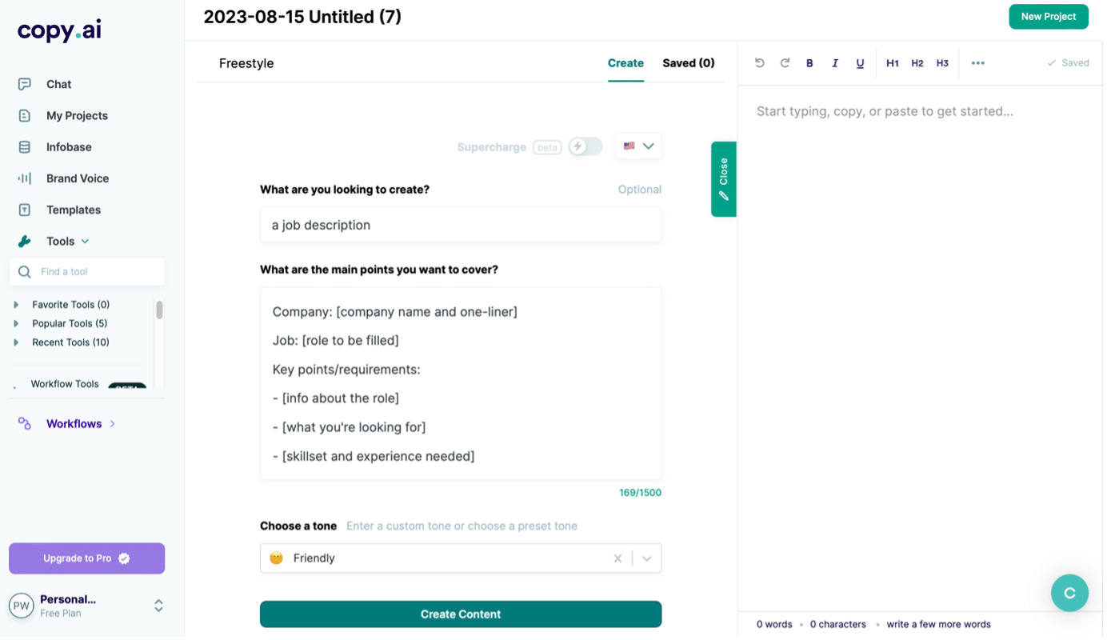Open Brand Voice page
Viewport: 1107px width, 640px height.
pos(78,178)
